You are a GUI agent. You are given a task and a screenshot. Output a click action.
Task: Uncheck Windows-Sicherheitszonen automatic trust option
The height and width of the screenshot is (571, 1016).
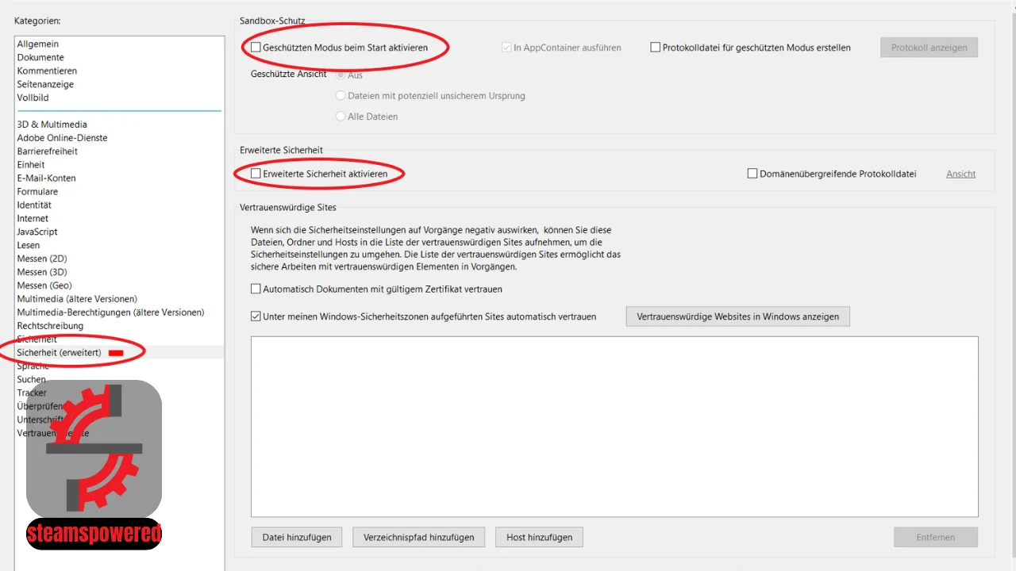(256, 316)
